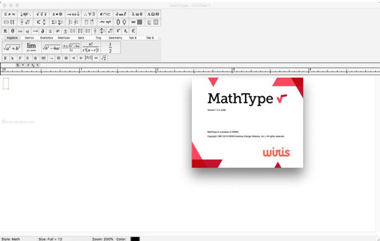Open the logical symbols ∴∀∃ palette
Screen dimensions: 380x241
(x=89, y=14)
